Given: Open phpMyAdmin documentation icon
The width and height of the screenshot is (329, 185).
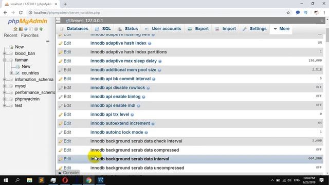Looking at the screenshot, I should [x=26, y=29].
